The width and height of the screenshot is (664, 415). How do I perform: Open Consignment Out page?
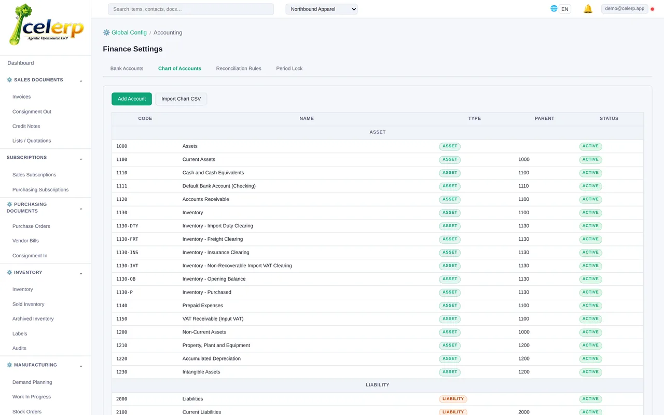(32, 112)
